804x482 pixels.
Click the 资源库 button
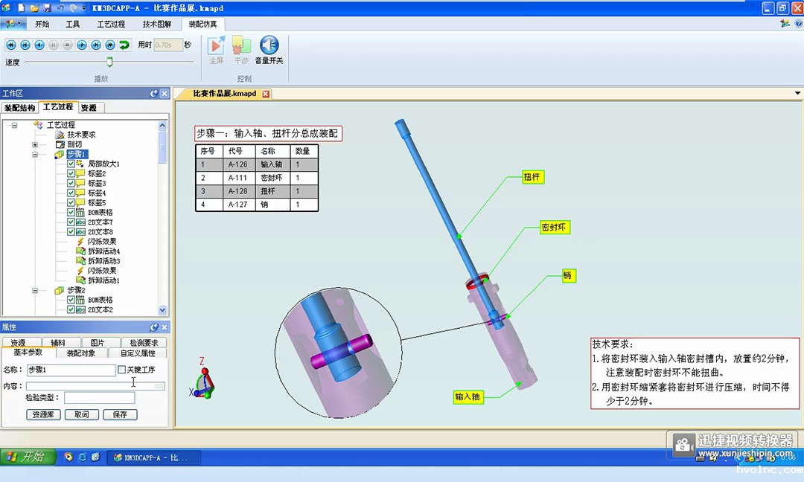pos(43,414)
